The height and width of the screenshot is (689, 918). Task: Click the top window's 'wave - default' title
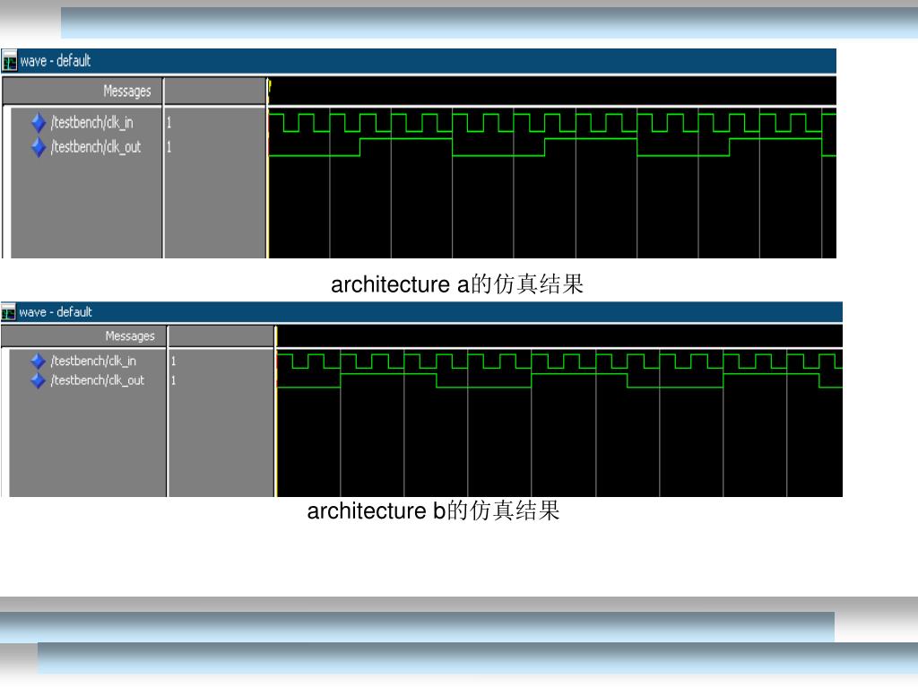click(56, 61)
